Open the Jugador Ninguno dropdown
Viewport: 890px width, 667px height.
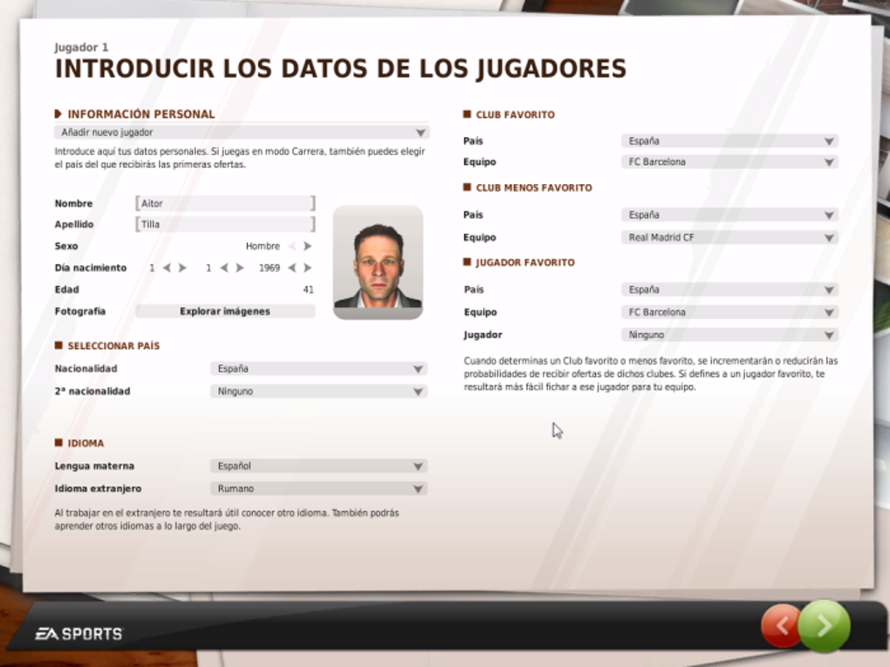729,335
